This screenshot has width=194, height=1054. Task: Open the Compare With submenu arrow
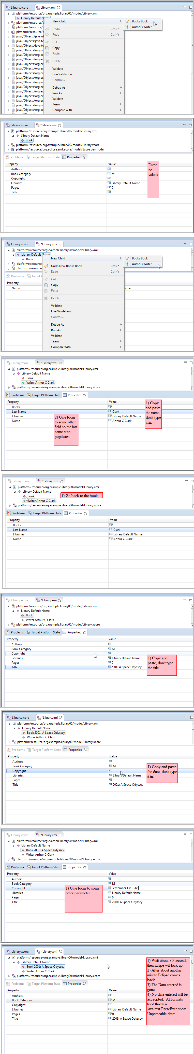click(x=121, y=110)
